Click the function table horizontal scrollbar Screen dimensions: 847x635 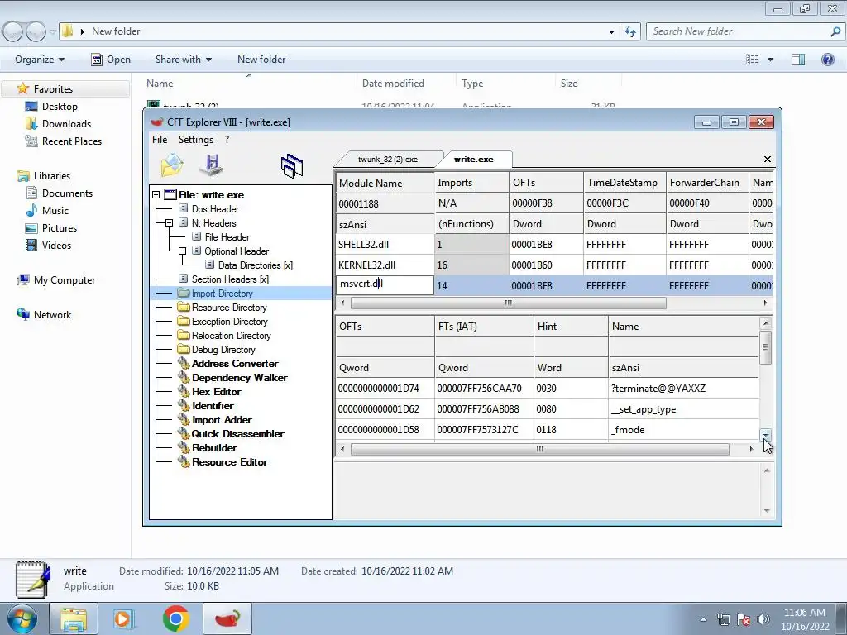(539, 449)
